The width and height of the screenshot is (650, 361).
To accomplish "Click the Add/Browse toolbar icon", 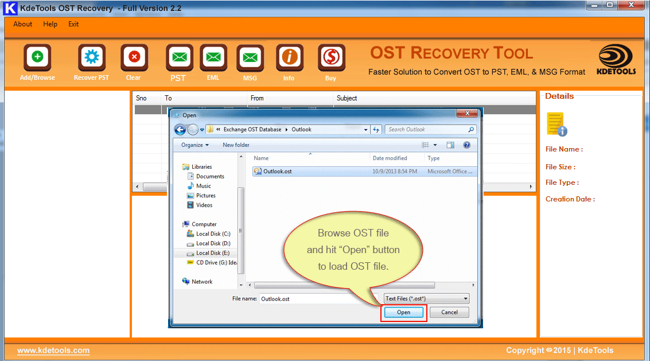I will point(37,58).
